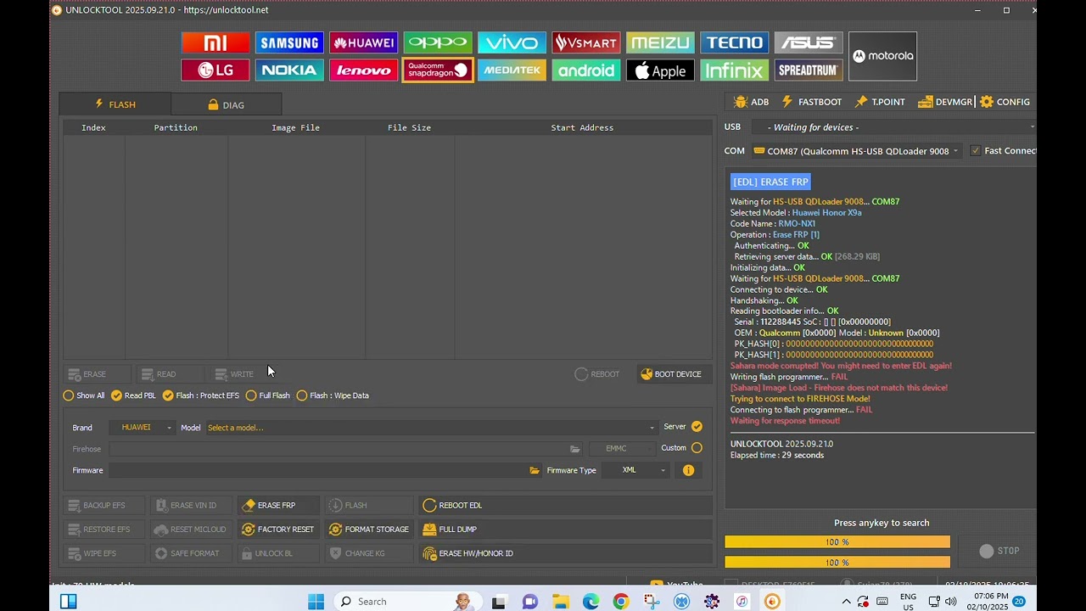The height and width of the screenshot is (611, 1086).
Task: Click the FORMAT STORAGE button
Action: 368,530
